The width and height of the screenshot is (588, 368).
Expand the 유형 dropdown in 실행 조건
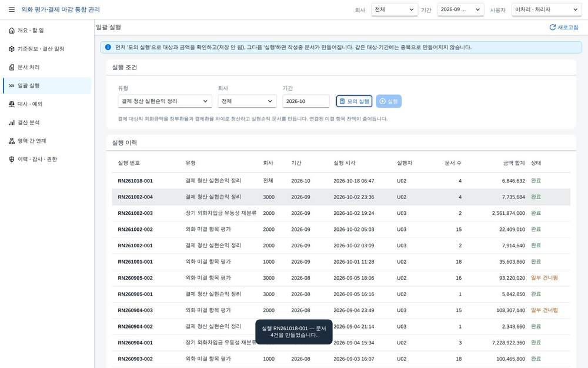165,101
